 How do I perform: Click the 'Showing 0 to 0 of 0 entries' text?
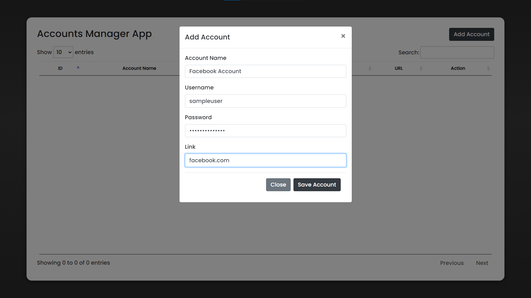point(73,263)
